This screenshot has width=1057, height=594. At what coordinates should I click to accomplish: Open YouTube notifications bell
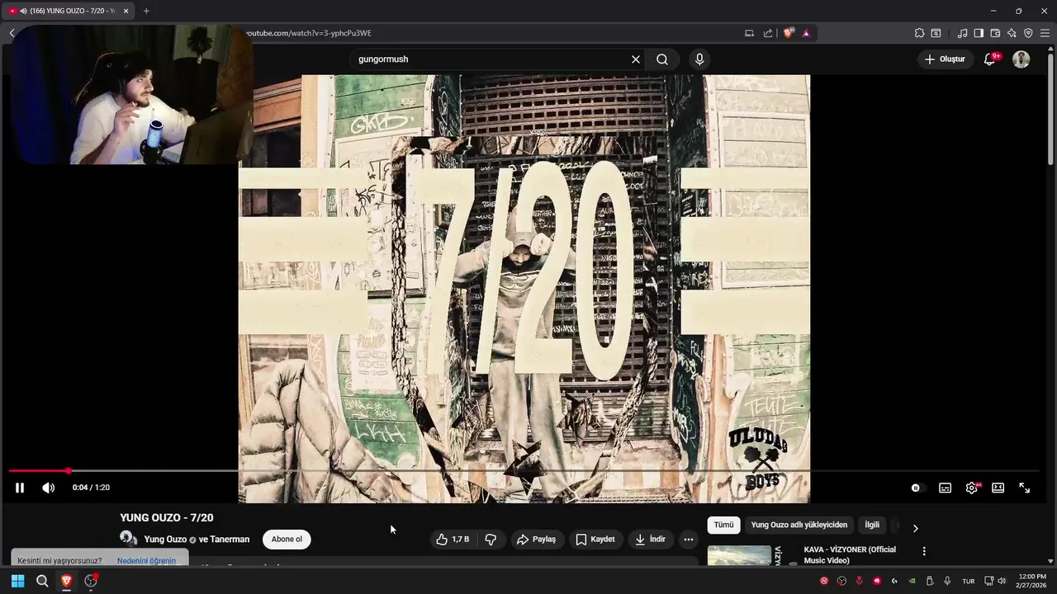pyautogui.click(x=990, y=59)
